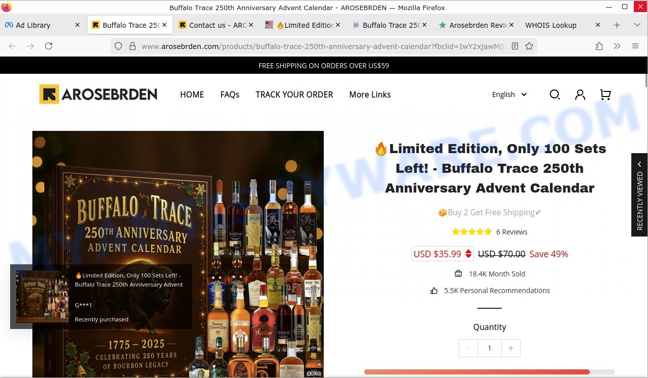Open the English language dropdown
The height and width of the screenshot is (378, 648).
coord(509,94)
